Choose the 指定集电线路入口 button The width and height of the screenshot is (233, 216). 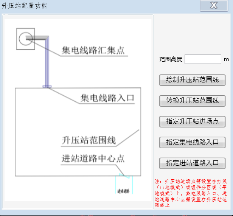tap(192, 142)
